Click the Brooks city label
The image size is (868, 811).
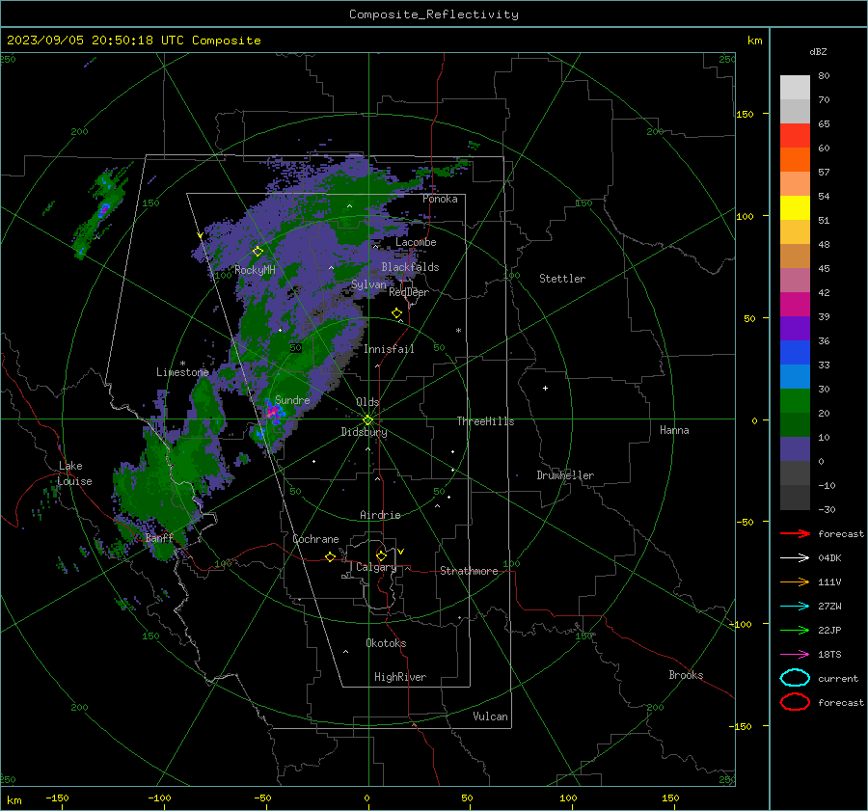[x=686, y=675]
